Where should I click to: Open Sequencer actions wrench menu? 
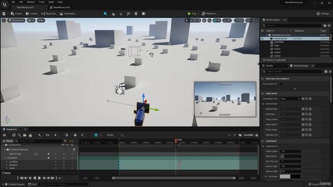[40, 135]
